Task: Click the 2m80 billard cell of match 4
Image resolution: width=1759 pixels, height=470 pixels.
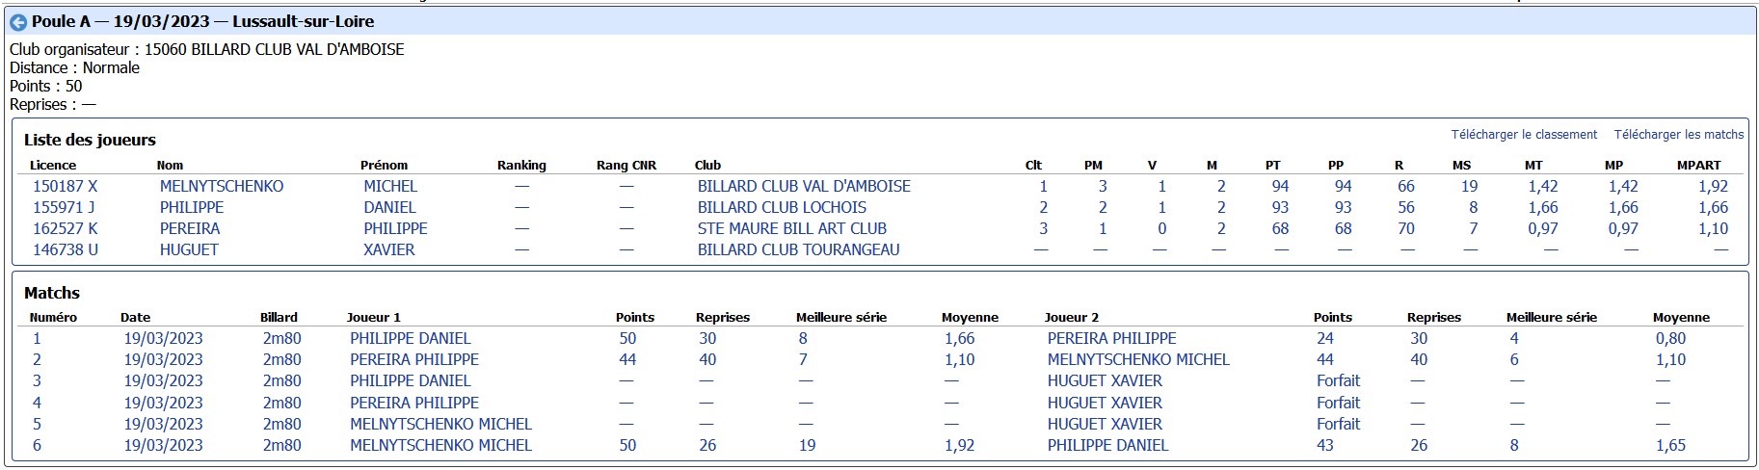Action: click(281, 403)
